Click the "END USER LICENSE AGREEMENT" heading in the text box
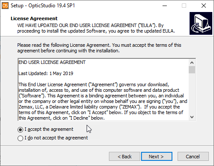The image size is (214, 166). click(52, 62)
